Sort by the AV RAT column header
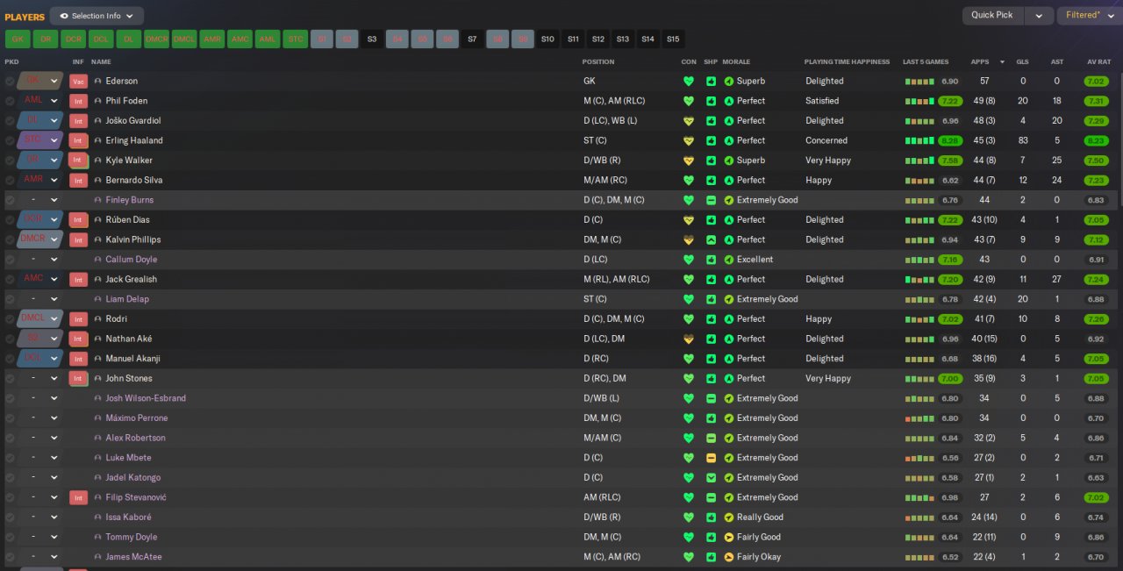Image resolution: width=1123 pixels, height=571 pixels. click(1098, 62)
